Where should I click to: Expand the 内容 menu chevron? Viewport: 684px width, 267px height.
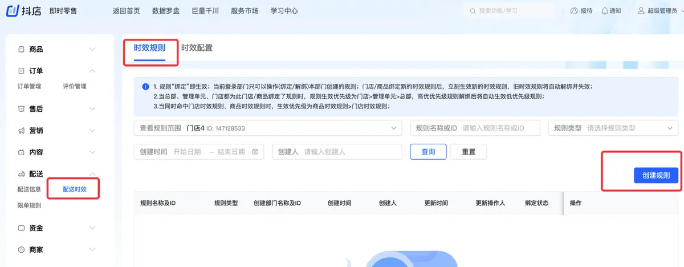point(93,152)
